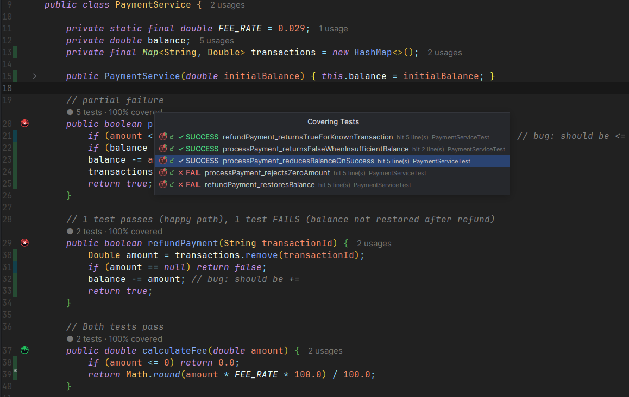Click the method icon of processPayment_returnsFalseWhenInsufficientBalance row
629x397 pixels.
[x=162, y=149]
